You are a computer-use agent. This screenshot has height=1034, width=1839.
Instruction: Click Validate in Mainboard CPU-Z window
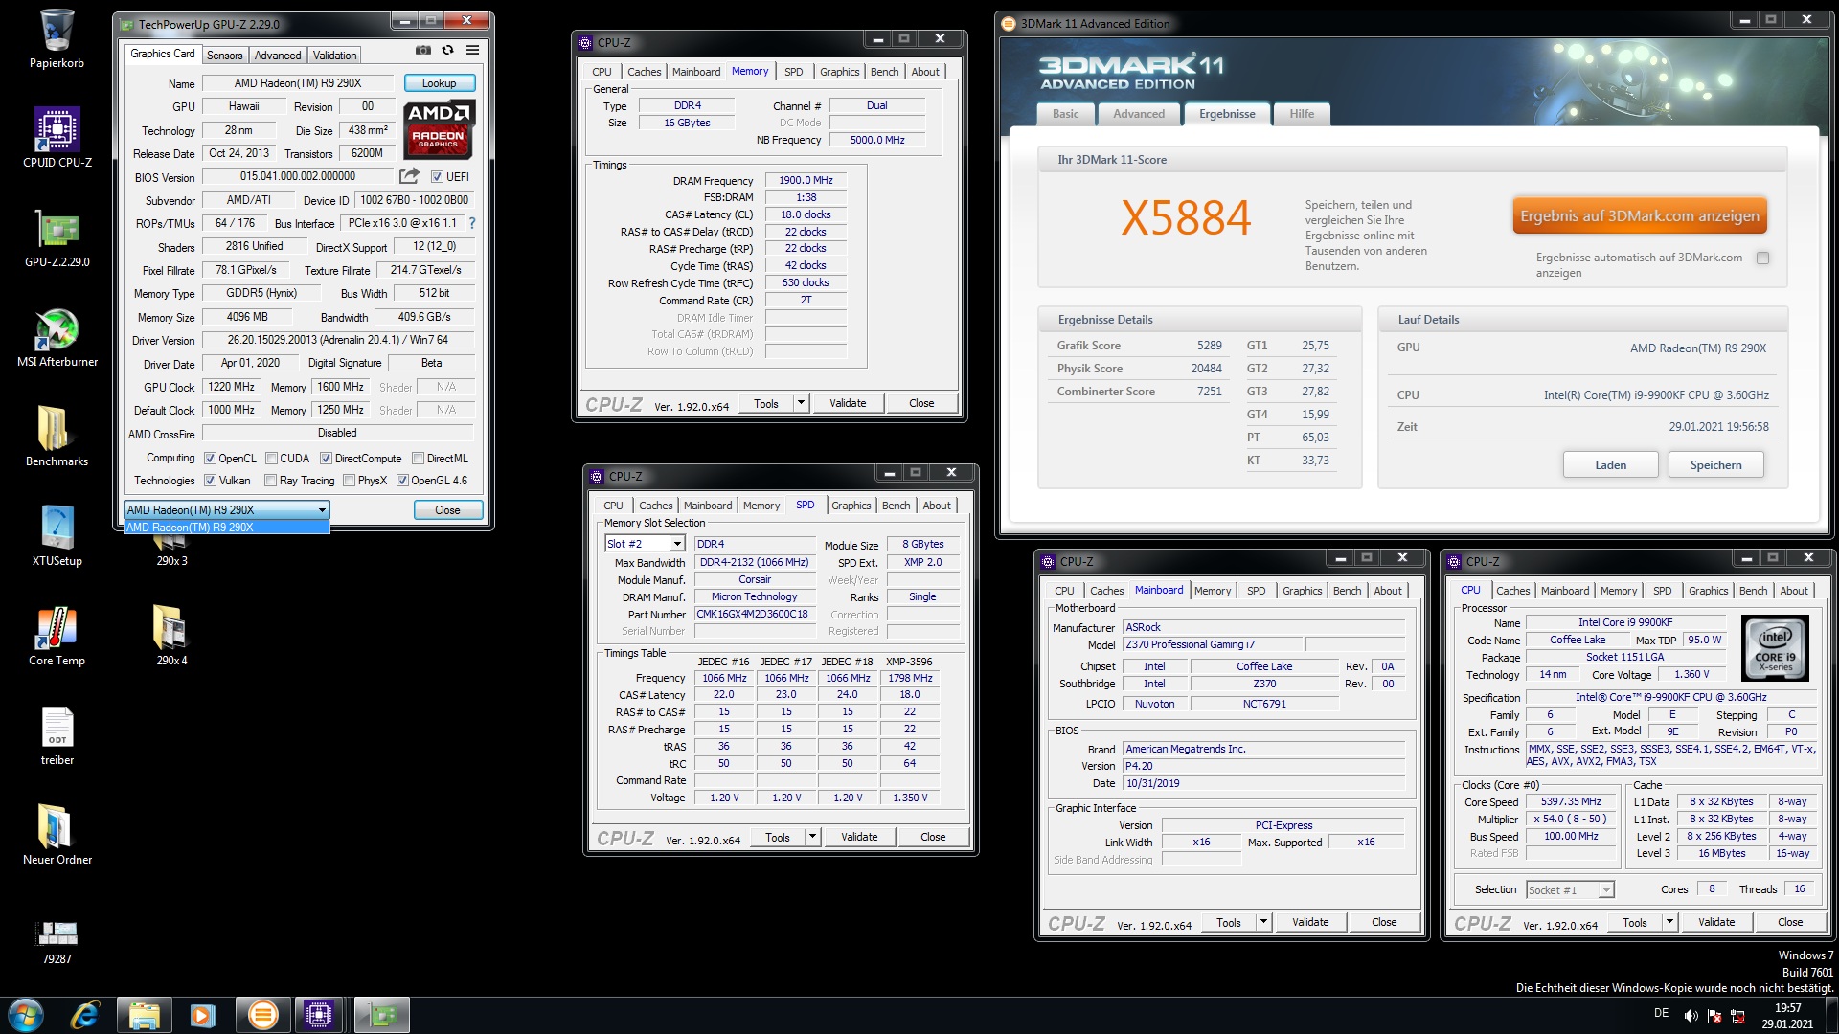click(1310, 922)
